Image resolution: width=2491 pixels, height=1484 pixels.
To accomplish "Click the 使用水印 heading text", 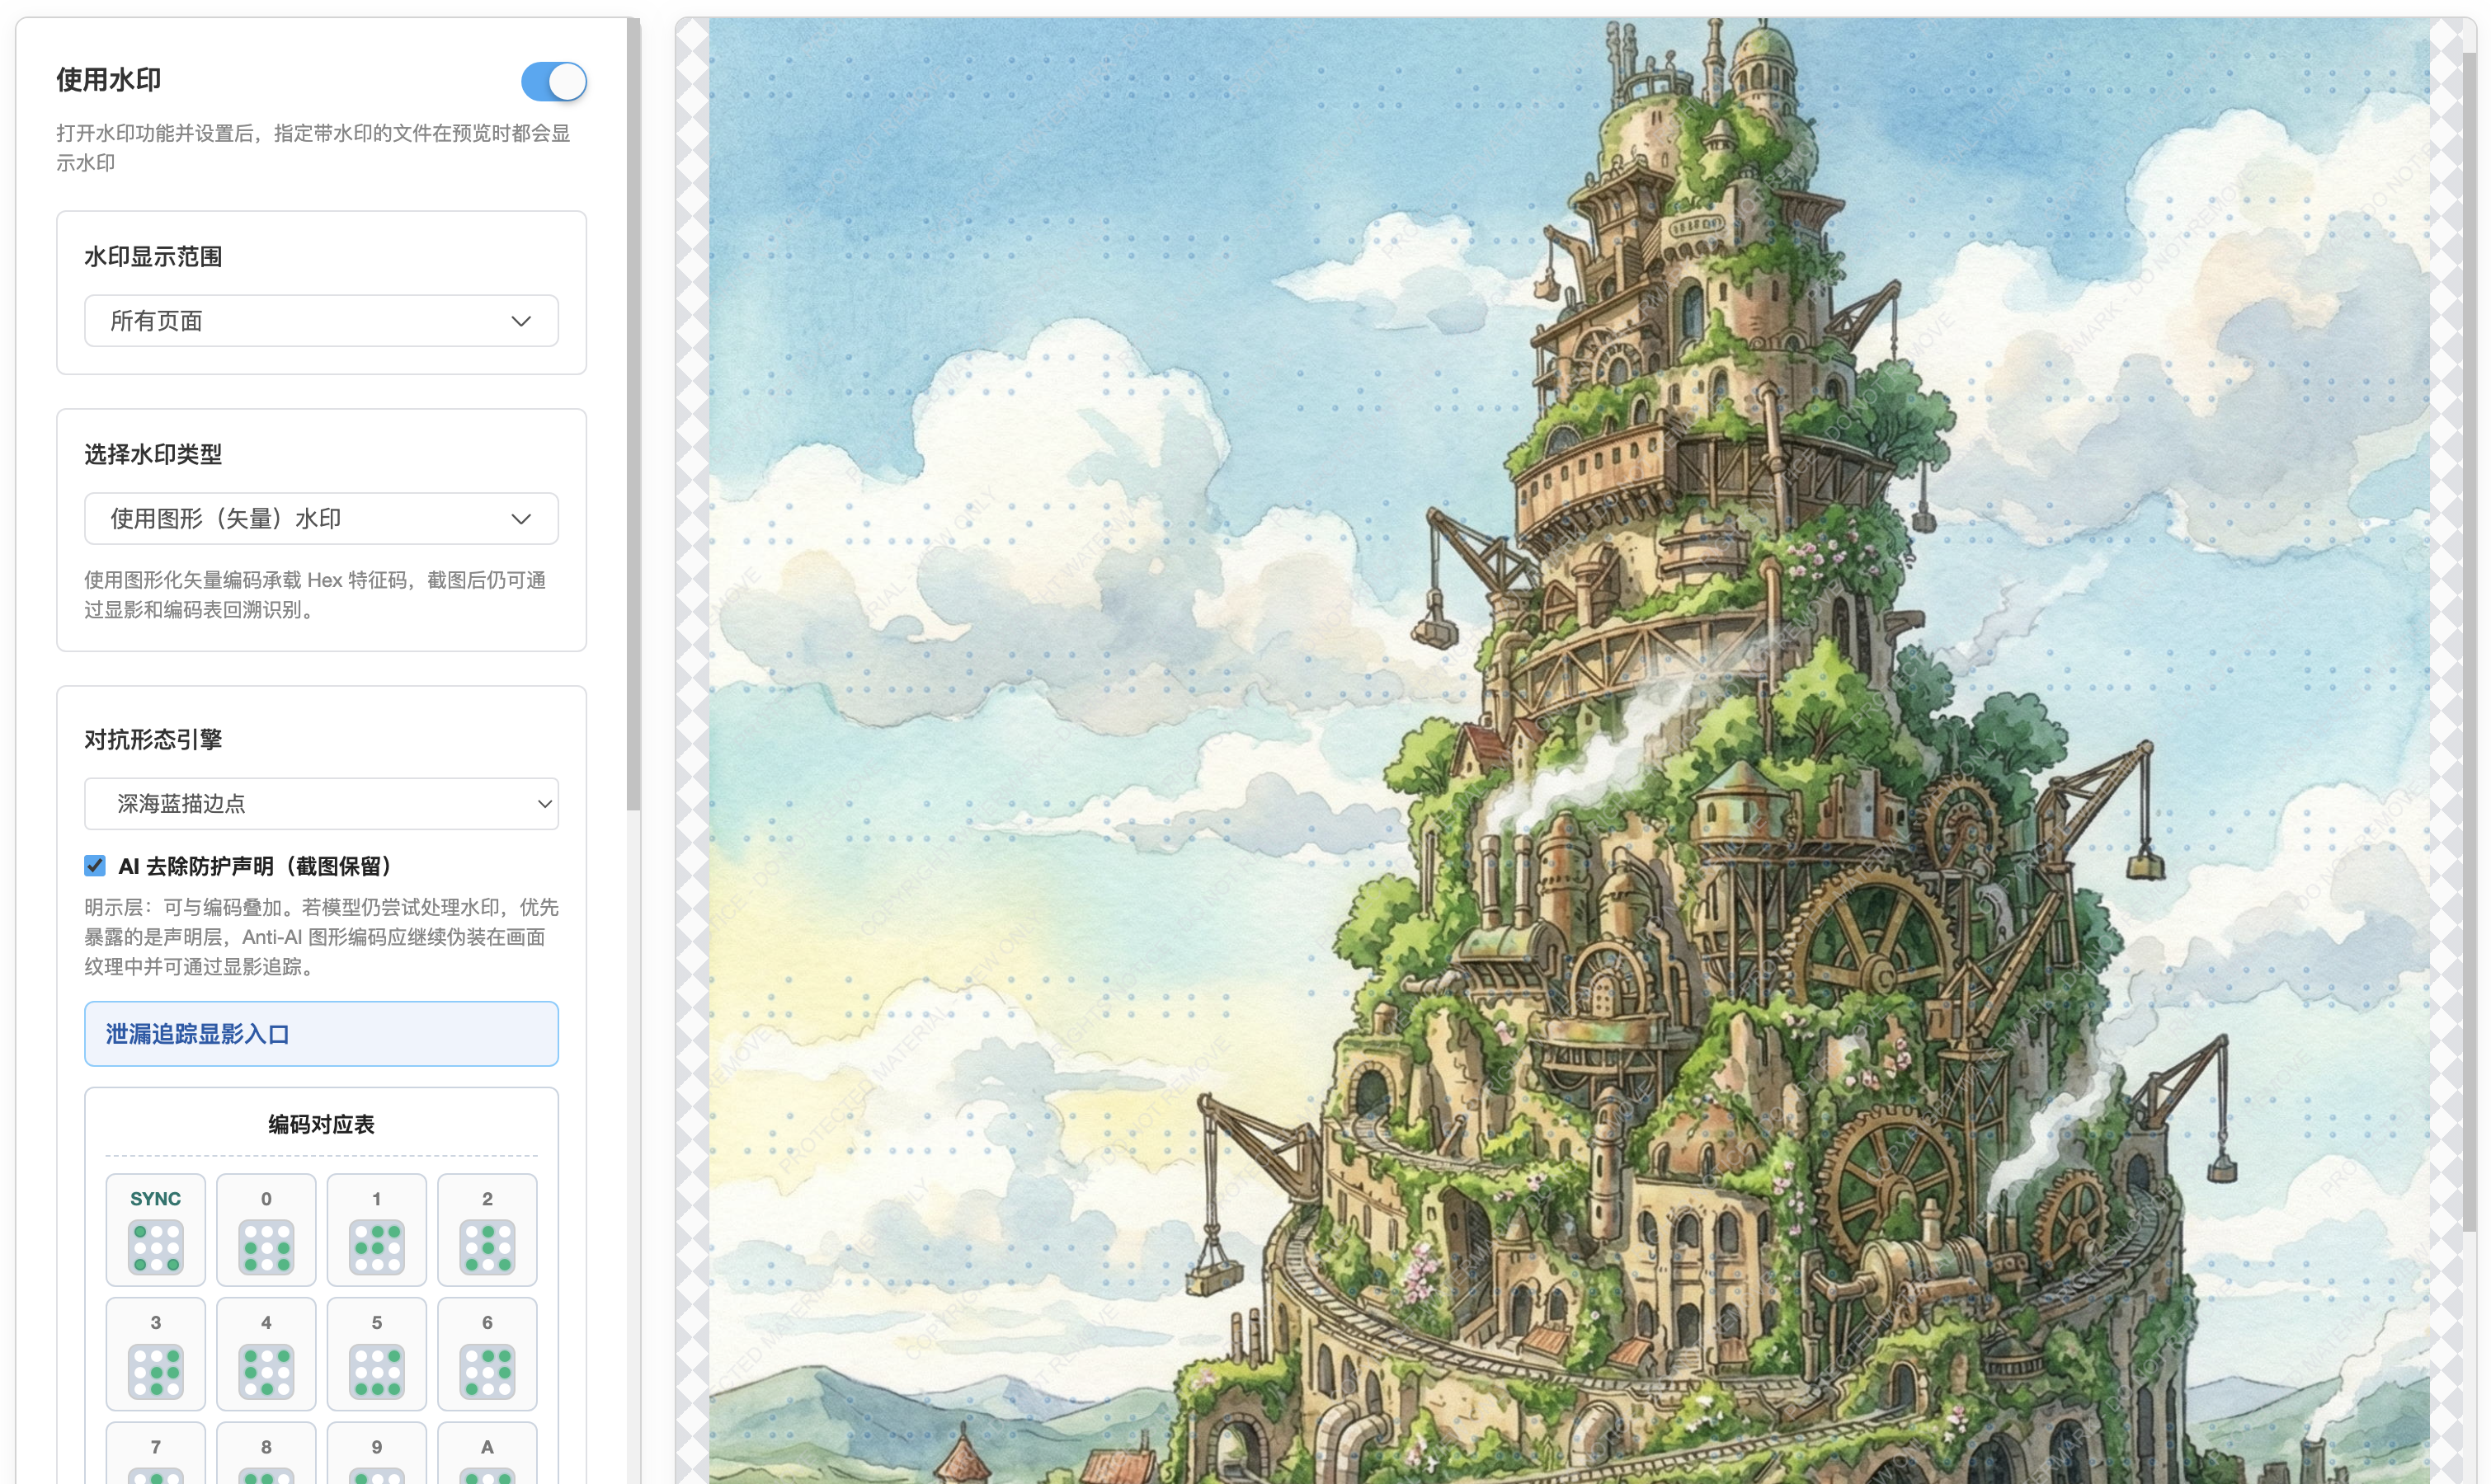I will point(109,79).
